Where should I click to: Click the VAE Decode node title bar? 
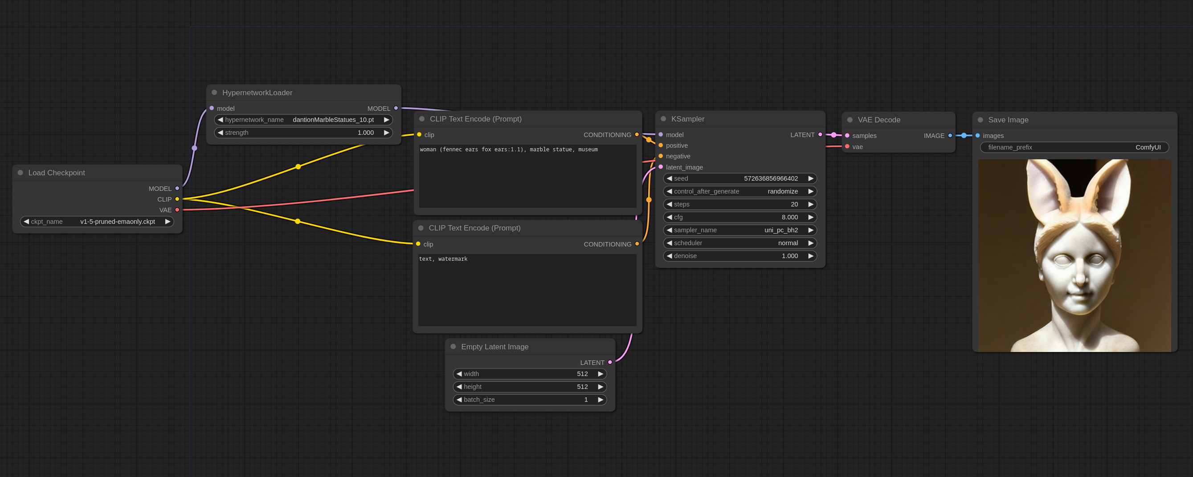pos(878,120)
